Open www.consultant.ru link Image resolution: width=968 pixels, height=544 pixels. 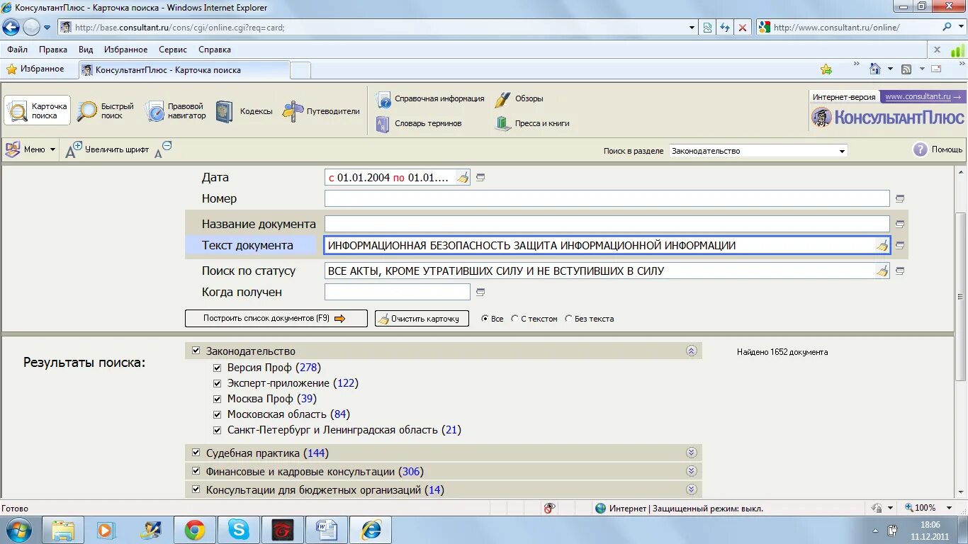[x=922, y=97]
